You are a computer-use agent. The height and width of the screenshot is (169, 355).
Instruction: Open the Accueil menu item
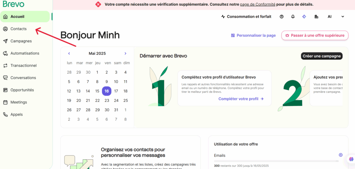[25, 17]
